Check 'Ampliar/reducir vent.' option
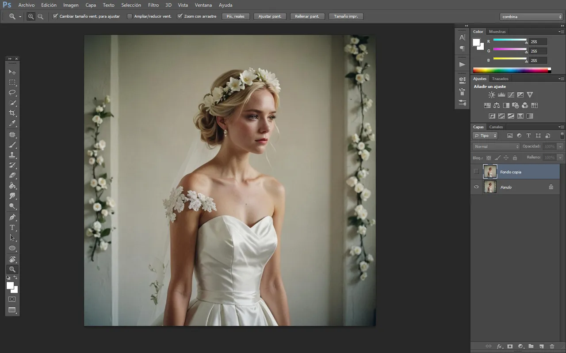Image resolution: width=566 pixels, height=353 pixels. pos(130,16)
